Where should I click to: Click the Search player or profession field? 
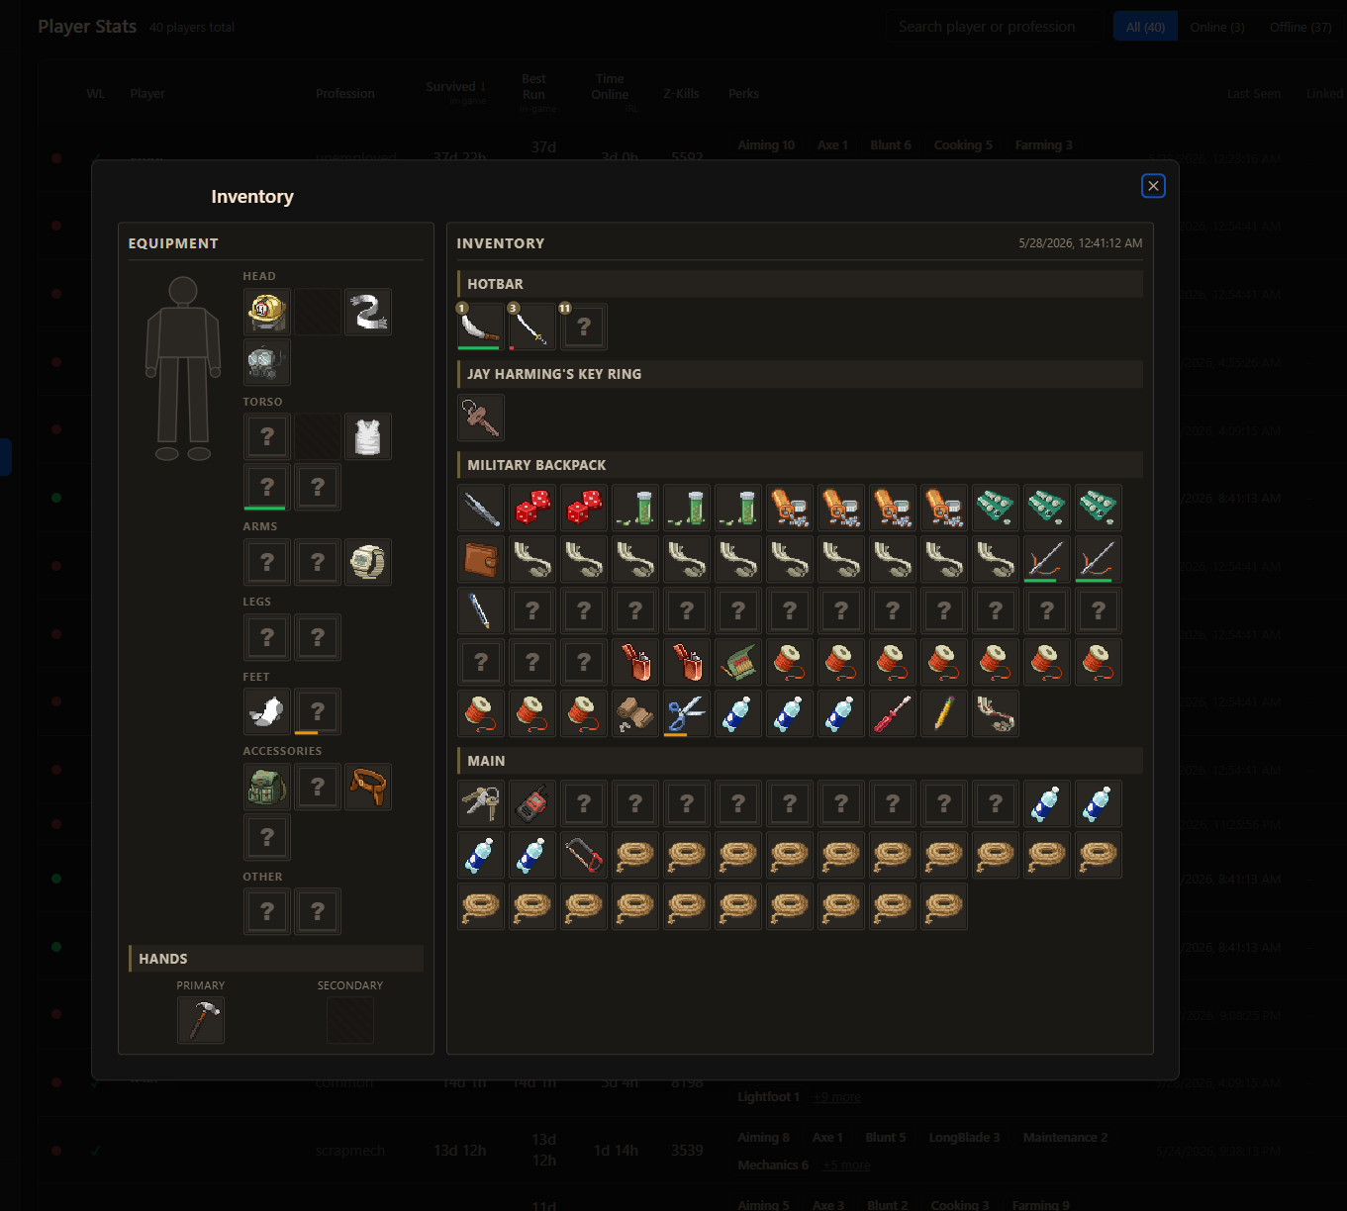993,27
